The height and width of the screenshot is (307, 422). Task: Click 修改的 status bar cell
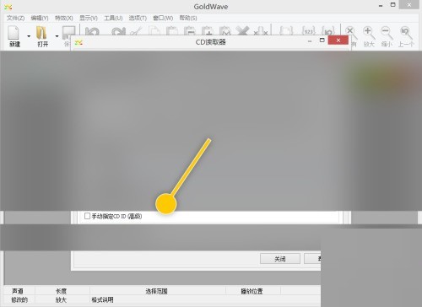point(19,300)
